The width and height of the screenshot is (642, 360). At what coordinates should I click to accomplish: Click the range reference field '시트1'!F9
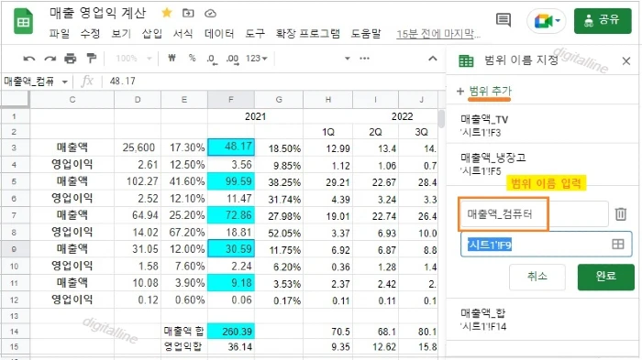(547, 245)
